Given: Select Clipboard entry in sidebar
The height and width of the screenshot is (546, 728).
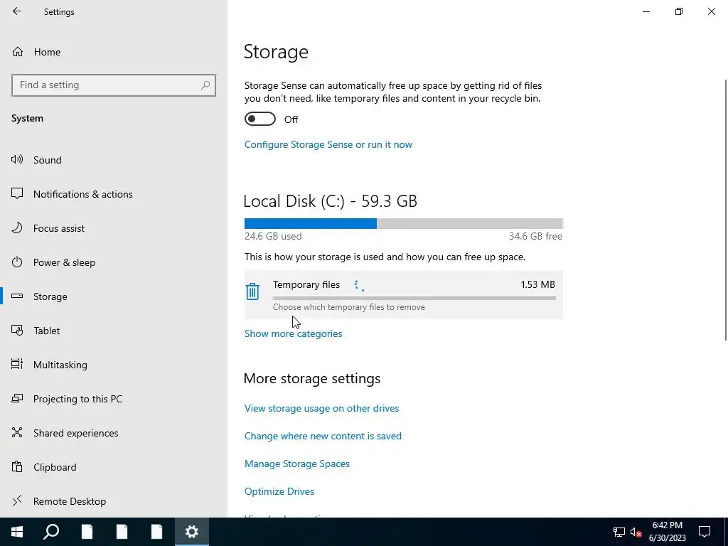Looking at the screenshot, I should (x=55, y=467).
